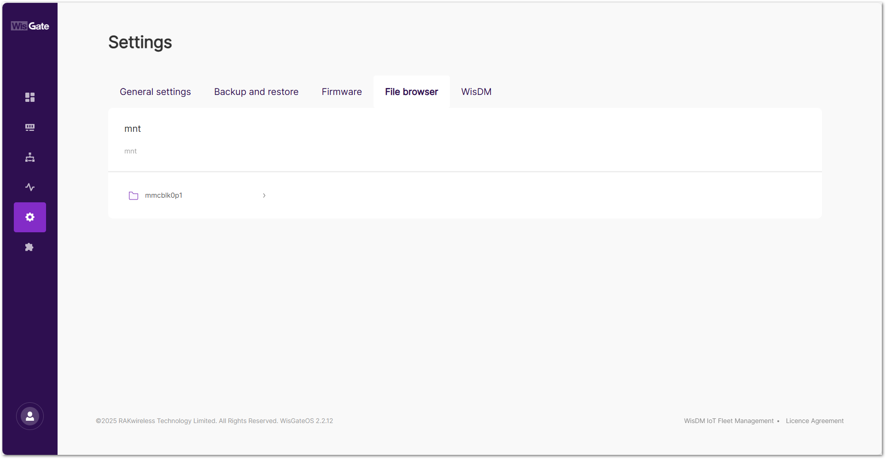Open the Diagnostics pulse icon in sidebar
This screenshot has height=459, width=886.
[30, 187]
